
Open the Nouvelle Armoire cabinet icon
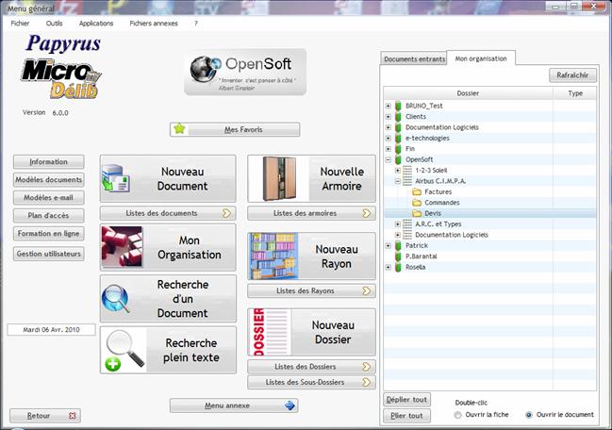(x=272, y=178)
